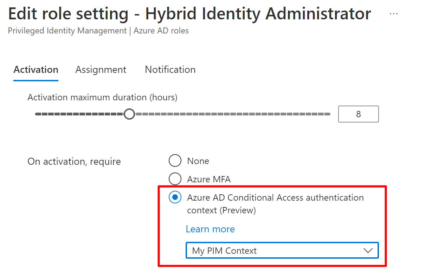
Task: Click the "On activation, require" label
Action: (x=74, y=162)
